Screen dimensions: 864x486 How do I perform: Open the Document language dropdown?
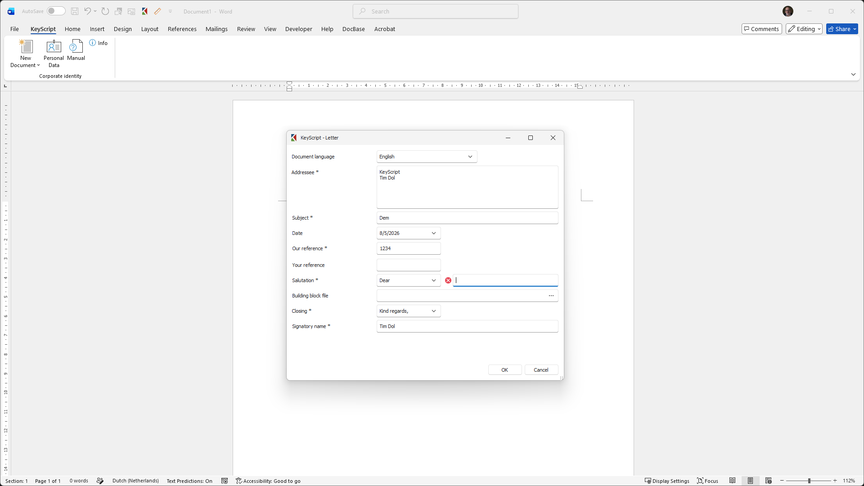point(427,157)
